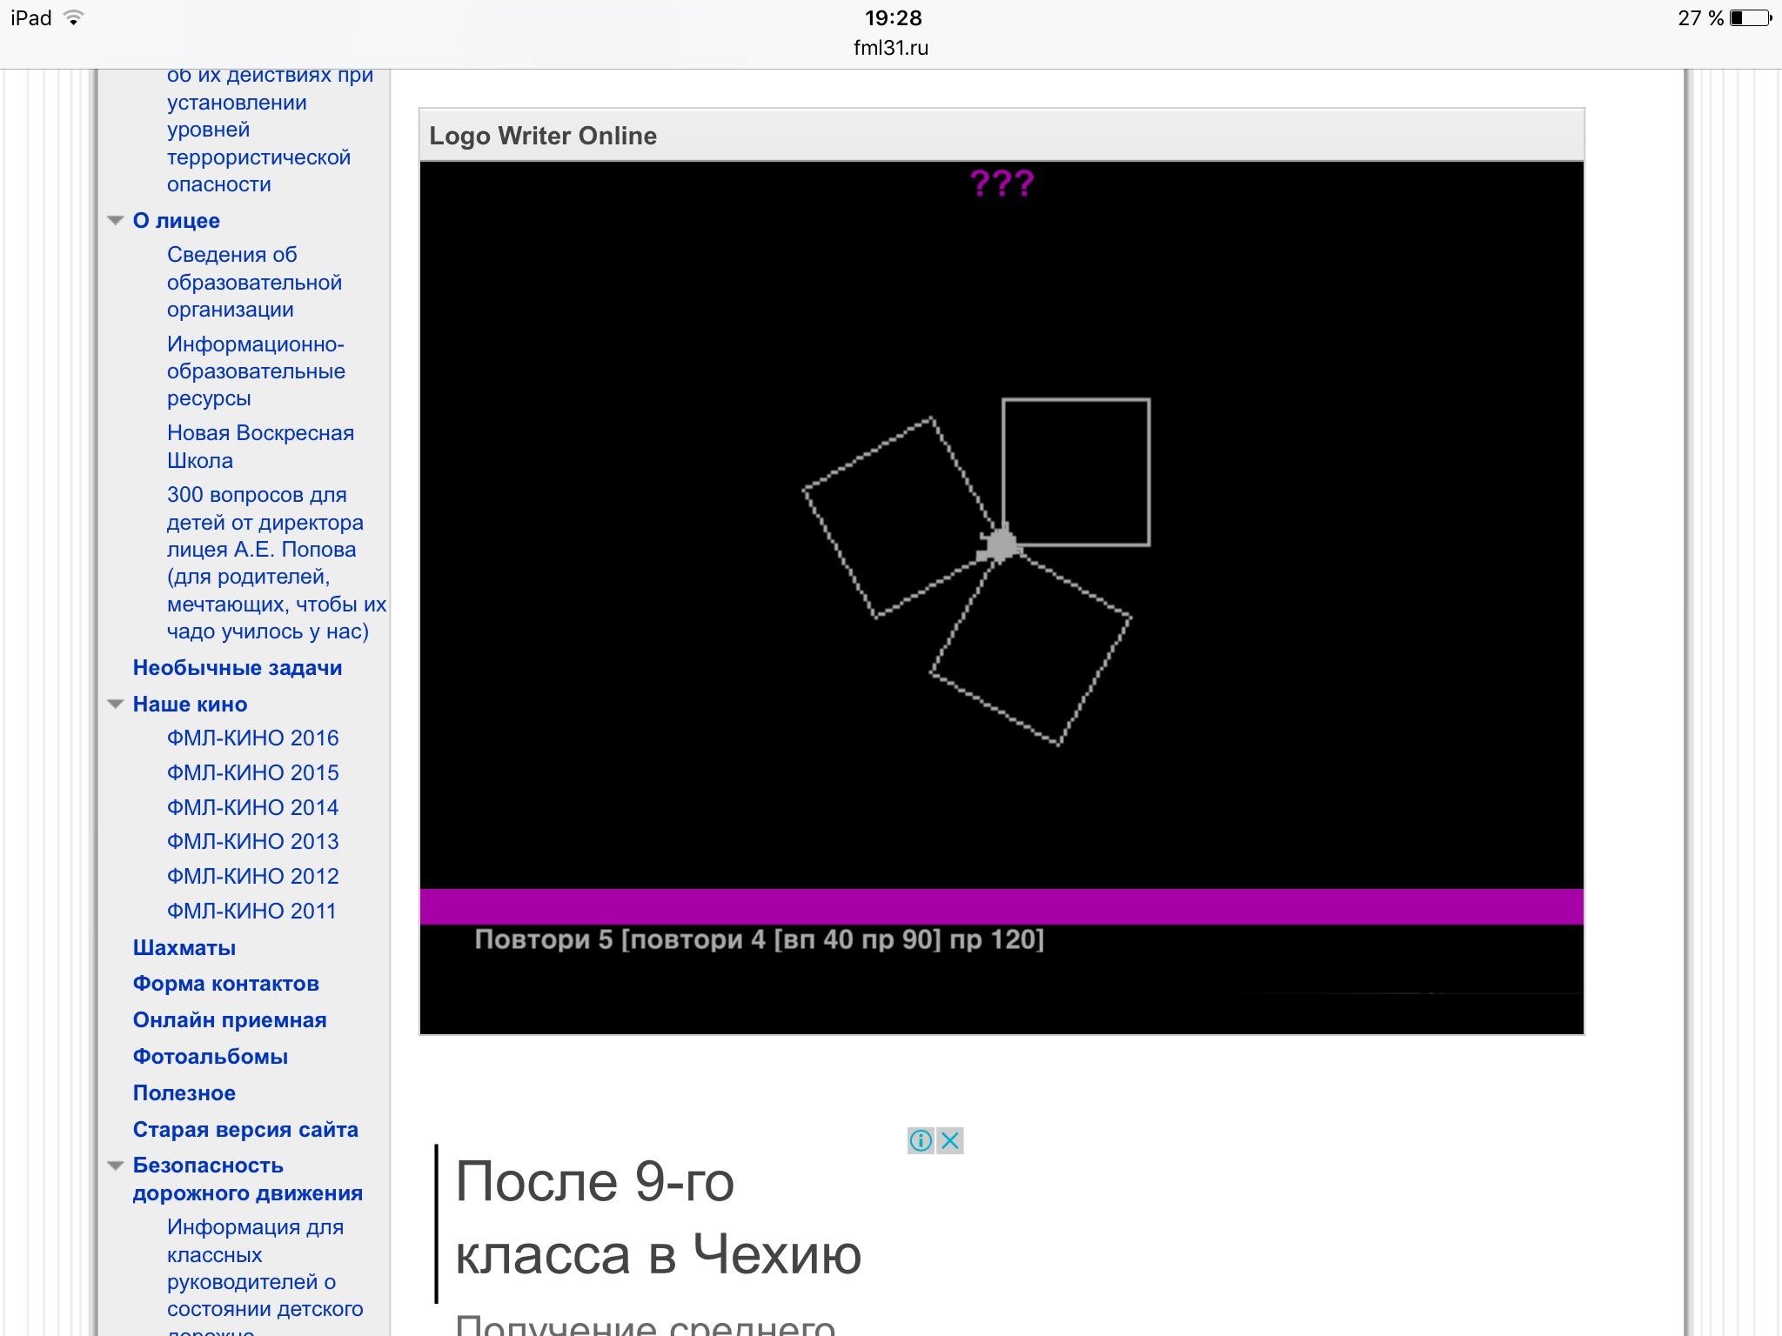The width and height of the screenshot is (1782, 1336).
Task: Open 'Фотоальбомы' section
Action: 210,1057
